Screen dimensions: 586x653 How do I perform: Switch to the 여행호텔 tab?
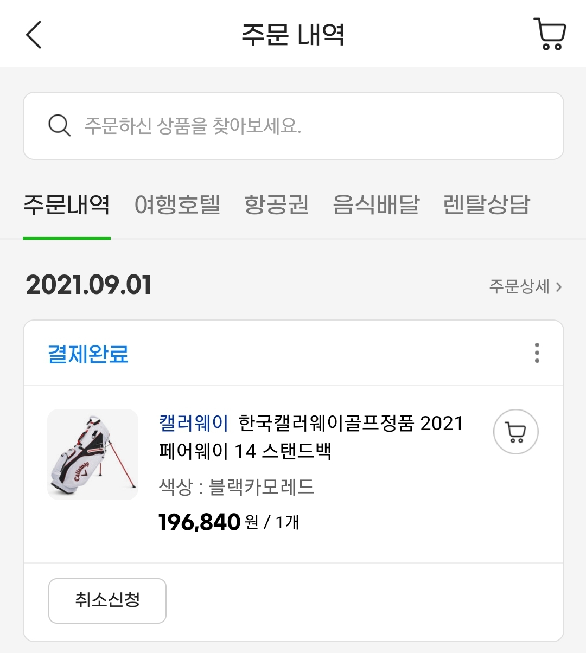click(177, 205)
